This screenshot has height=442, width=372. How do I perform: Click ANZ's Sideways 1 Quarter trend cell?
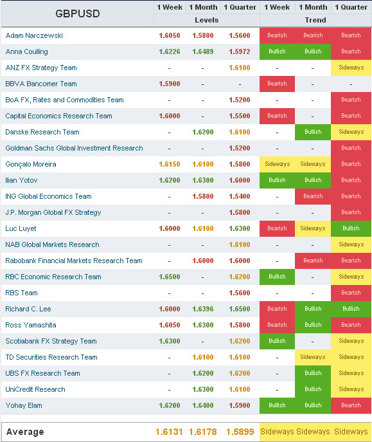click(x=351, y=68)
